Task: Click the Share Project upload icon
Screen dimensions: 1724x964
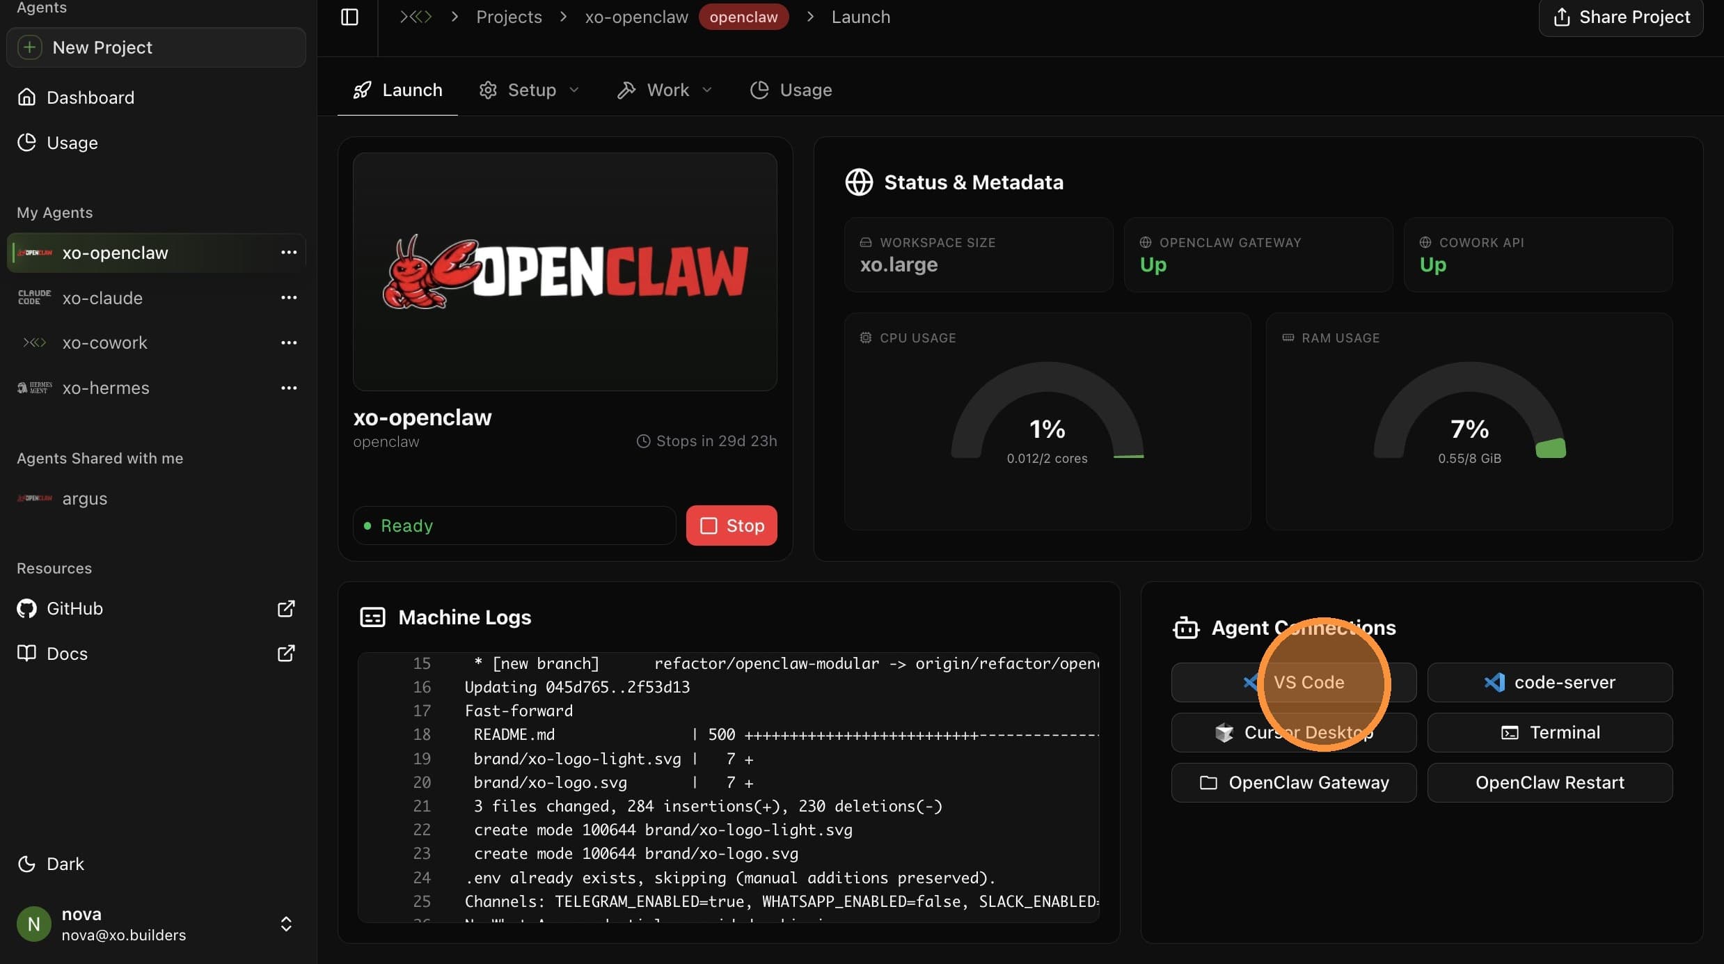Action: coord(1561,17)
